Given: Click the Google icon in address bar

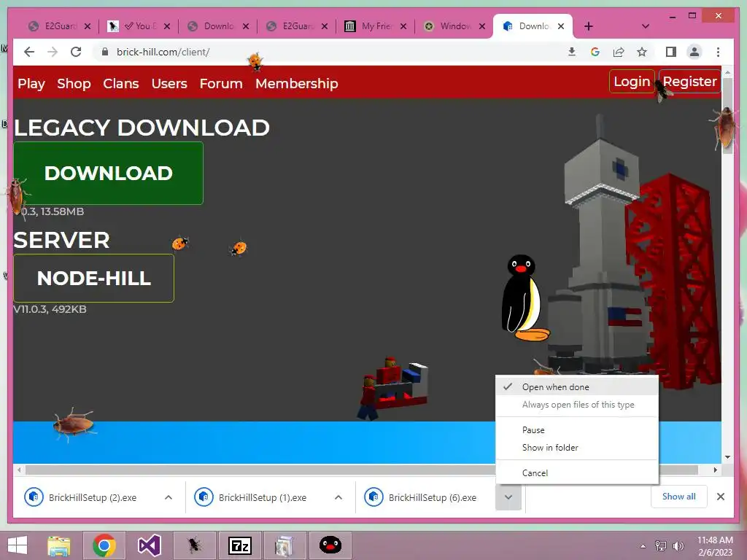Looking at the screenshot, I should [x=595, y=52].
